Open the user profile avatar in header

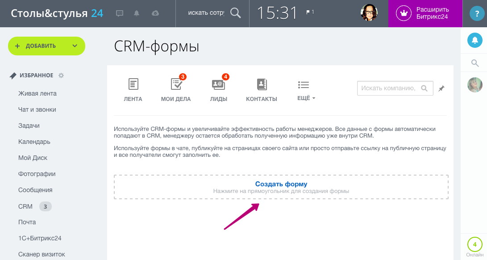tap(369, 13)
